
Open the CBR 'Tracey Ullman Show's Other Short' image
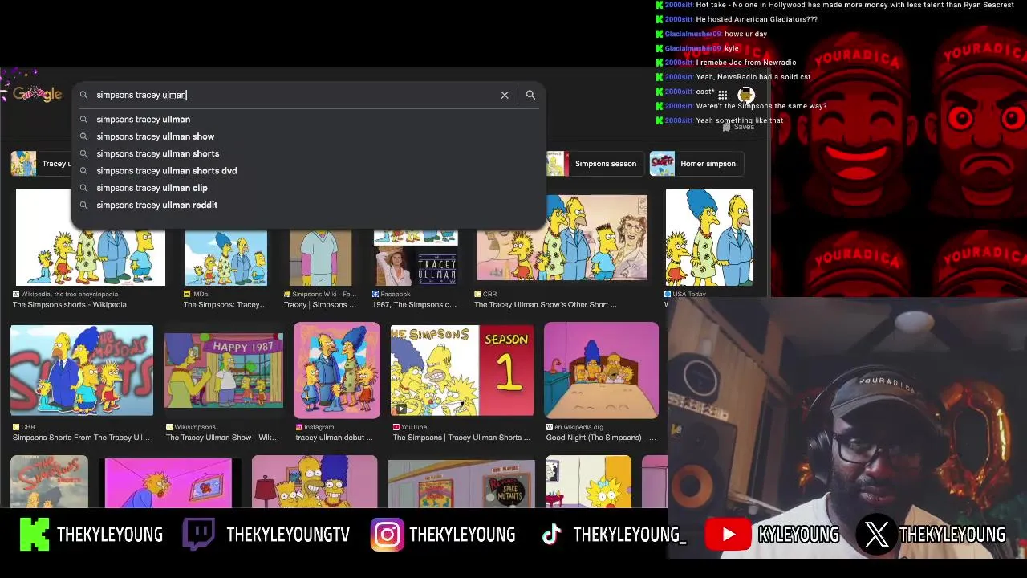point(562,238)
